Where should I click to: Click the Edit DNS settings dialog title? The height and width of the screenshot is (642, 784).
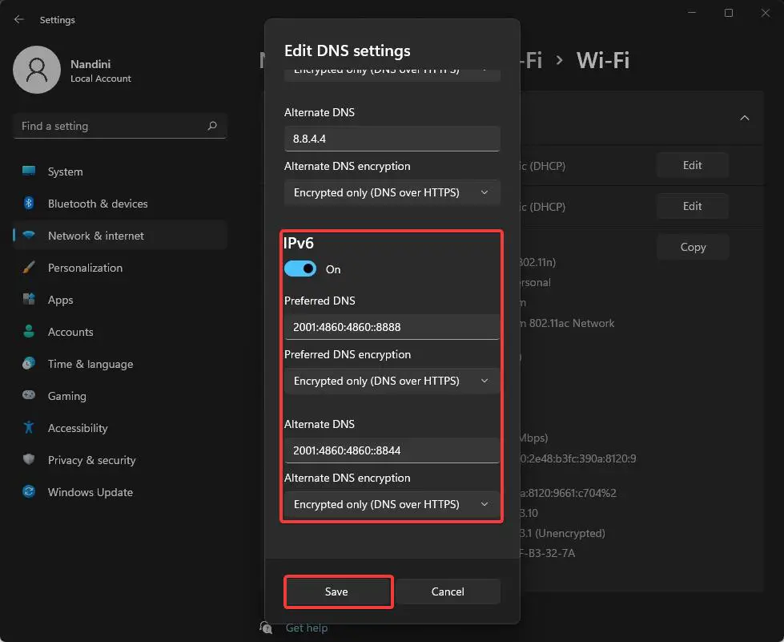point(347,51)
